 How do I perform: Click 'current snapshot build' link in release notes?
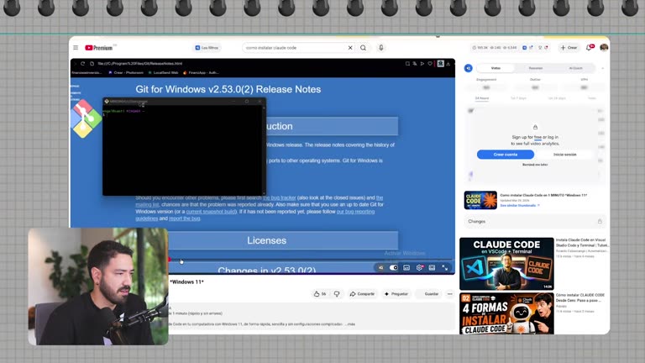(x=211, y=212)
